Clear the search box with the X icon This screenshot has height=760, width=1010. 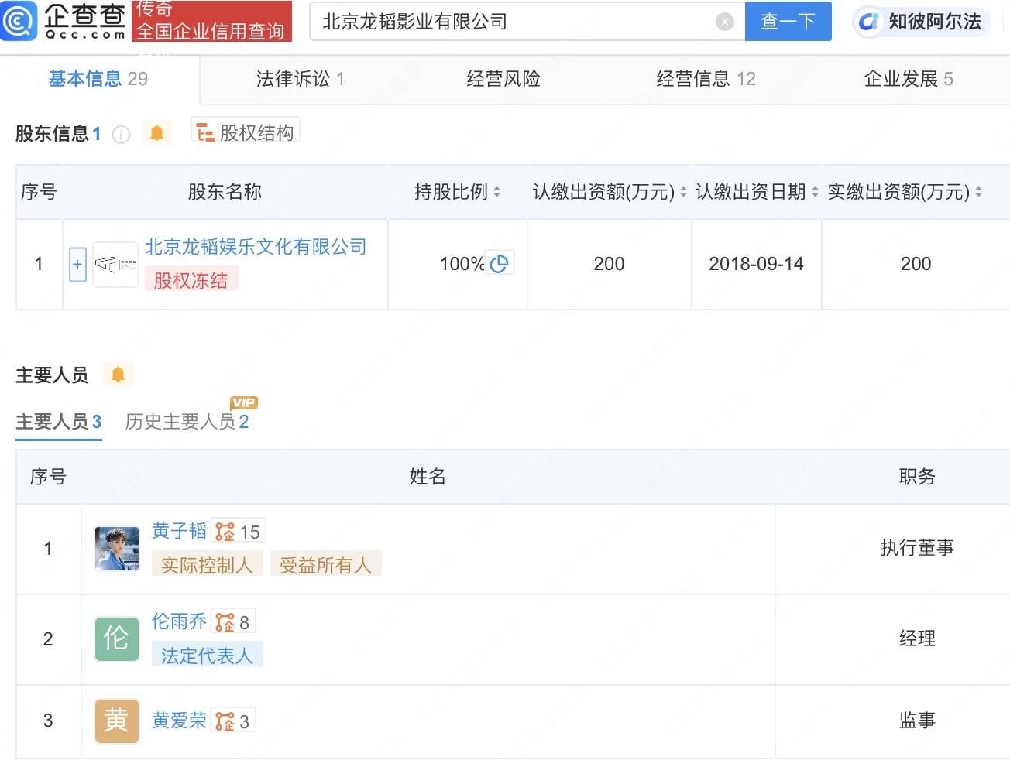(x=725, y=22)
